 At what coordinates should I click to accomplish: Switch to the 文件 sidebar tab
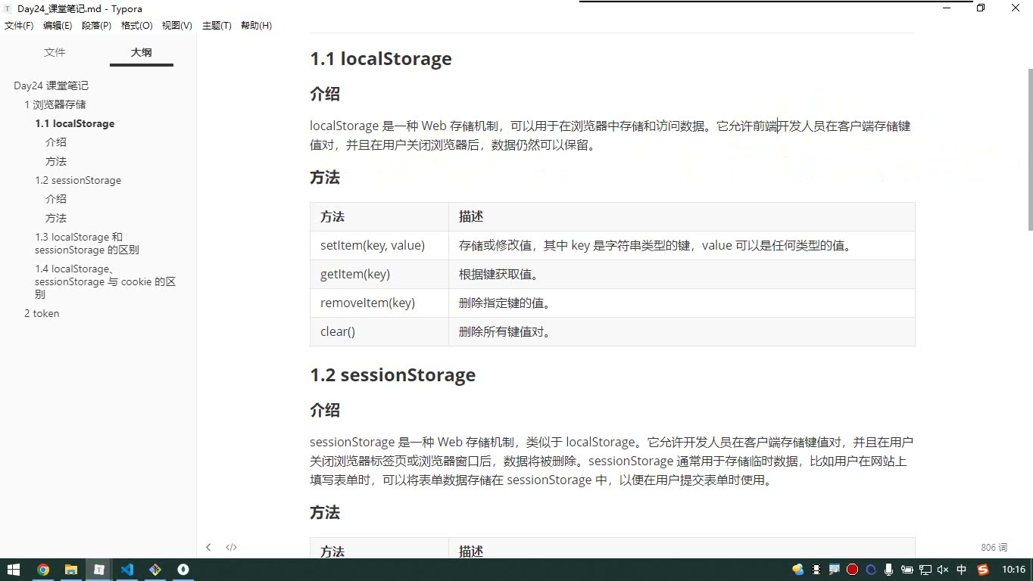pyautogui.click(x=55, y=52)
